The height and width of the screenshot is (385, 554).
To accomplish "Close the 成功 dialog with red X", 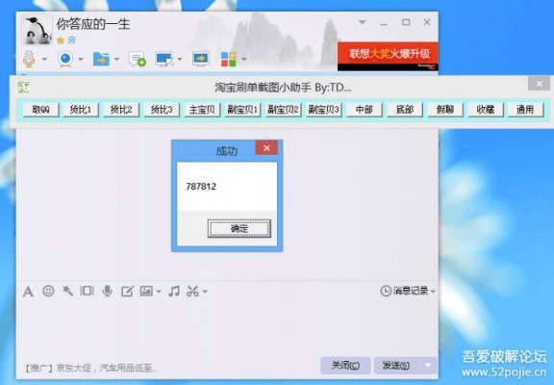I will click(x=266, y=148).
